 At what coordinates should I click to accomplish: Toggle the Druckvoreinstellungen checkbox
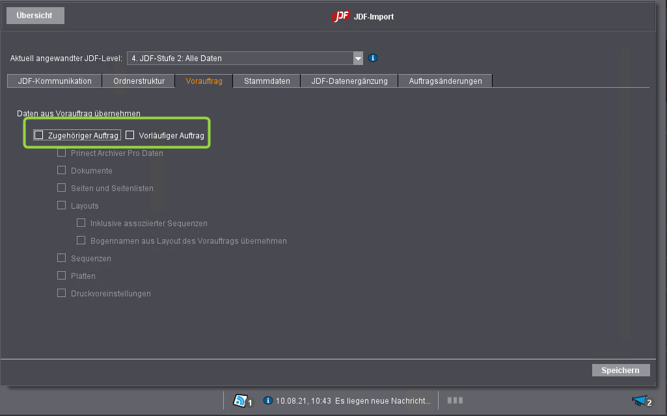pyautogui.click(x=62, y=292)
